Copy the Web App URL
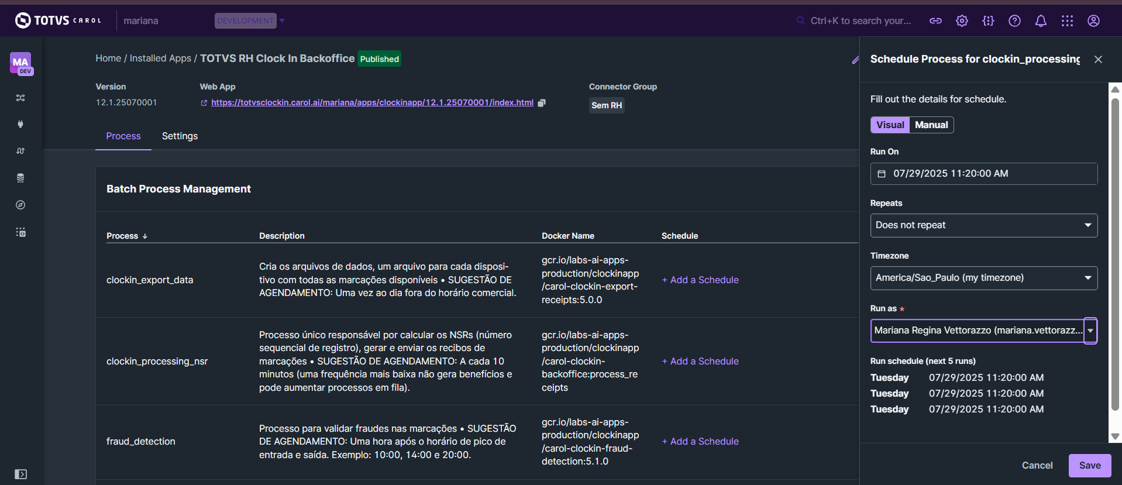This screenshot has height=485, width=1122. point(542,103)
